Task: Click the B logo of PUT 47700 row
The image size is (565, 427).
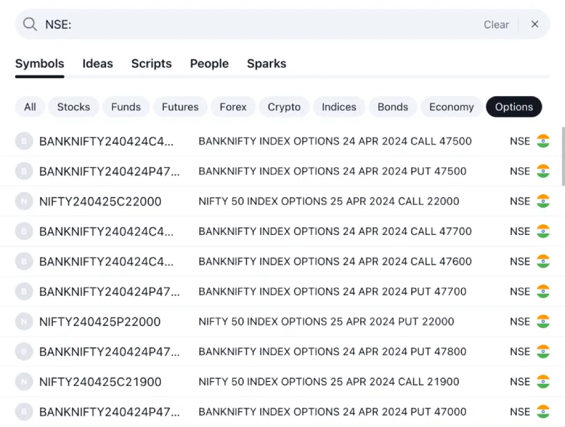Action: pos(24,291)
